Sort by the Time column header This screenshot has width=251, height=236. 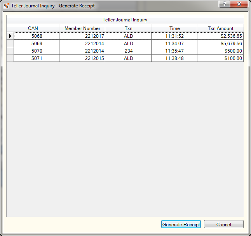coord(174,28)
